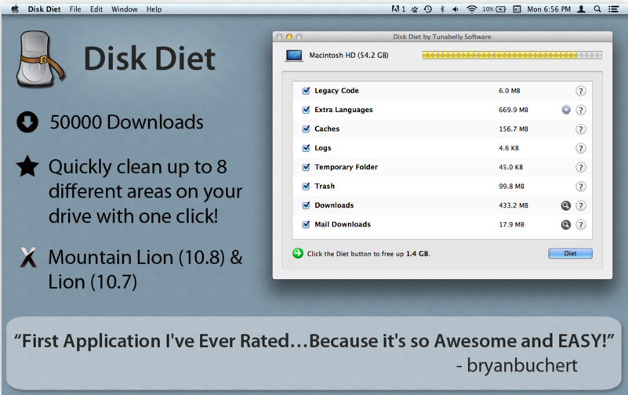Open the Apple menu

15,9
